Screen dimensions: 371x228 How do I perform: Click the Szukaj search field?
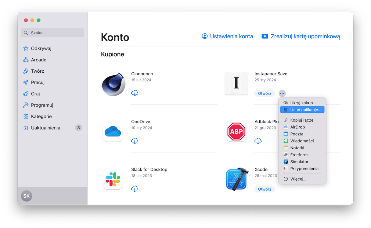(52, 33)
